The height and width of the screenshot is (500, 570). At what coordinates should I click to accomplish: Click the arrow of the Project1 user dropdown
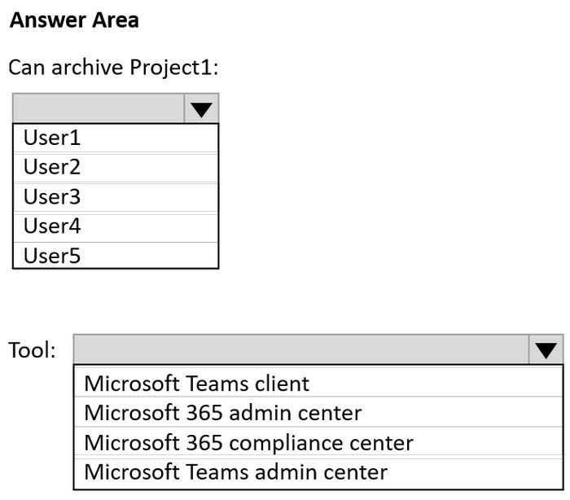click(x=201, y=108)
